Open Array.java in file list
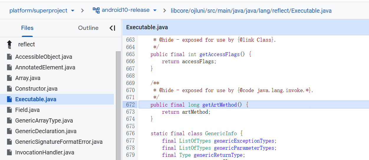369x160 pixels. click(x=28, y=78)
